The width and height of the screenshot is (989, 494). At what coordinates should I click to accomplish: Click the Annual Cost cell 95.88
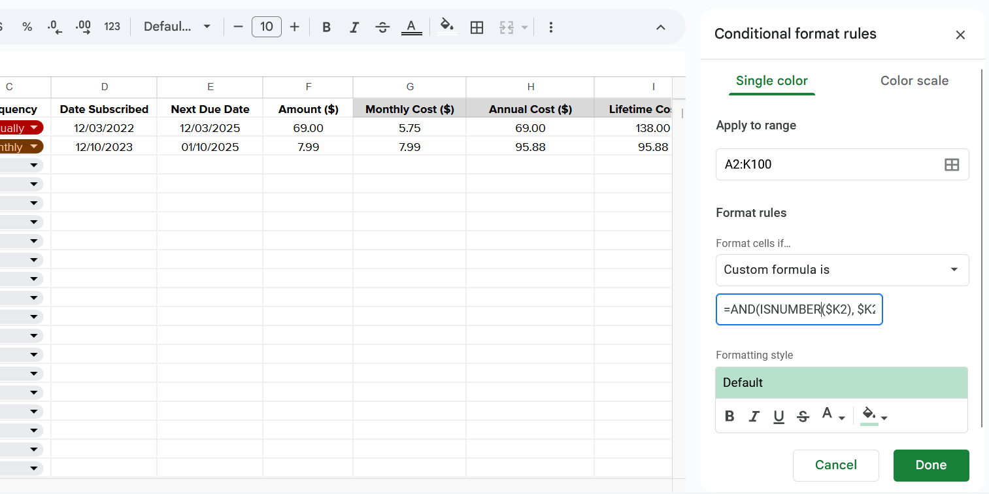pos(531,147)
